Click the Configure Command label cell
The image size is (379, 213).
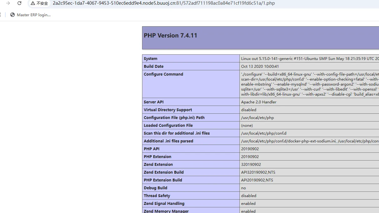tap(163, 74)
